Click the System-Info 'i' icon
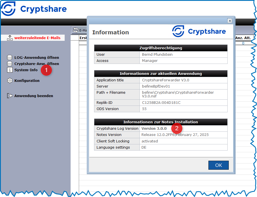 click(x=10, y=70)
